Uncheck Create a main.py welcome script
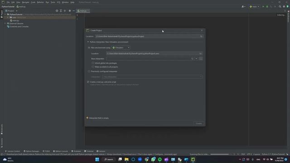Viewport: 290px width, 163px height. [x=88, y=82]
